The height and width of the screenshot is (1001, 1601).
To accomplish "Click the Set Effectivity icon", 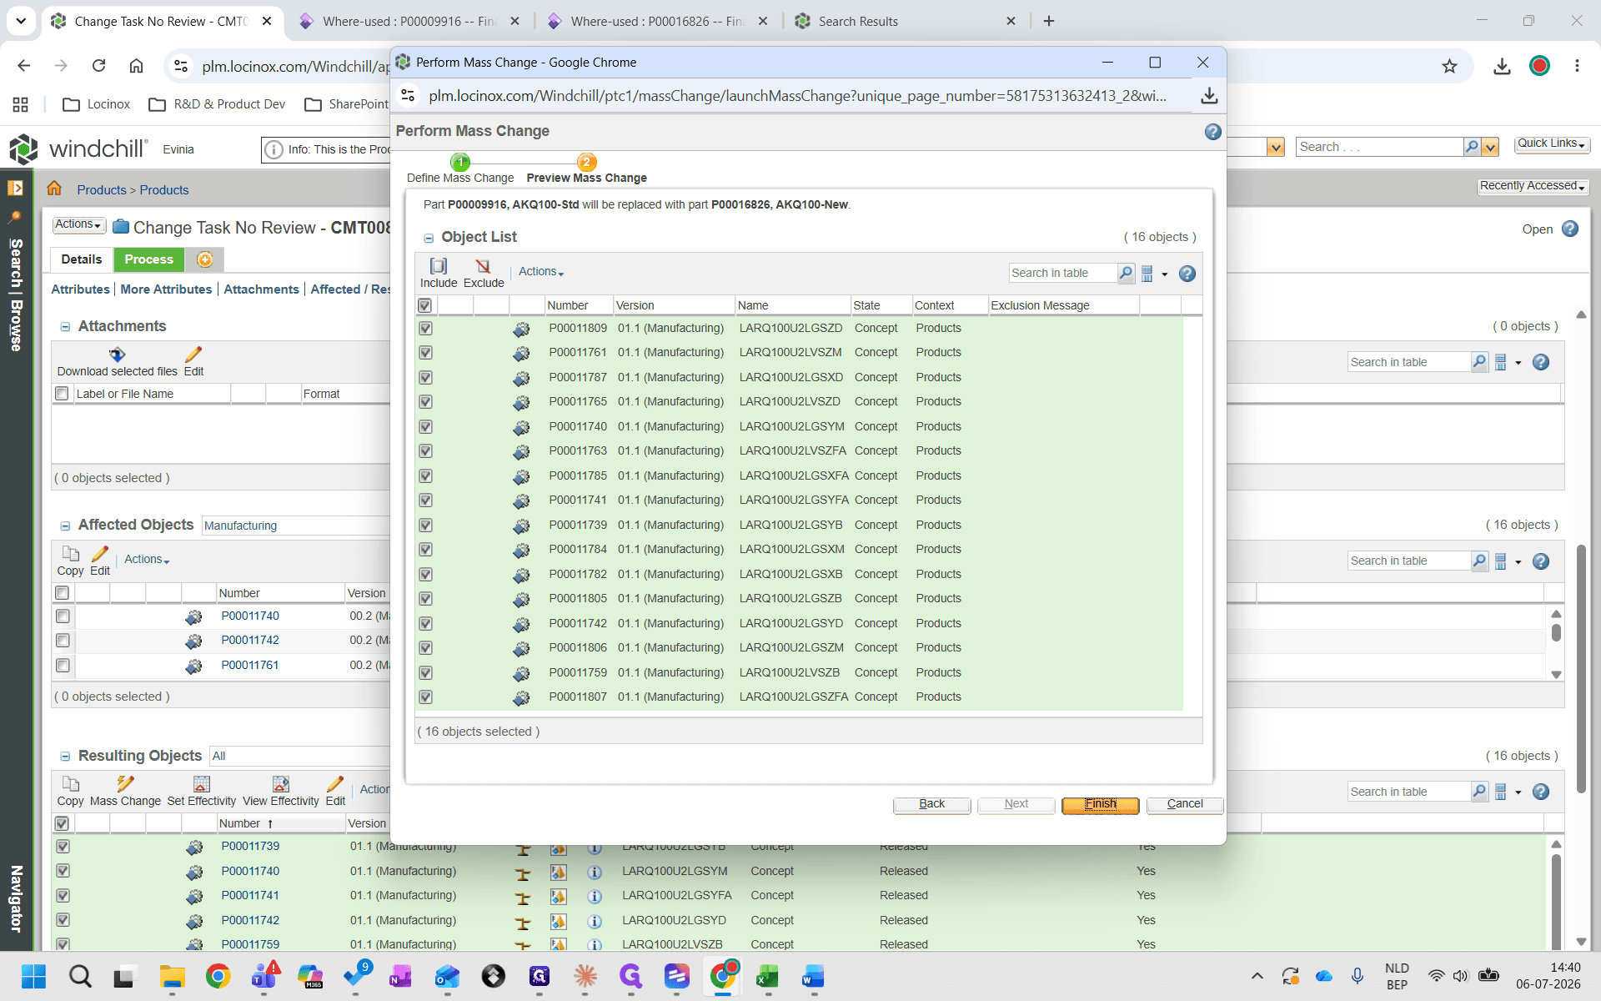I will [x=201, y=783].
